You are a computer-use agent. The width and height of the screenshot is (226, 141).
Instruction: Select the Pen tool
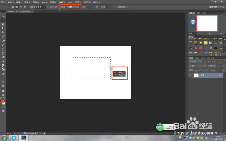3,74
